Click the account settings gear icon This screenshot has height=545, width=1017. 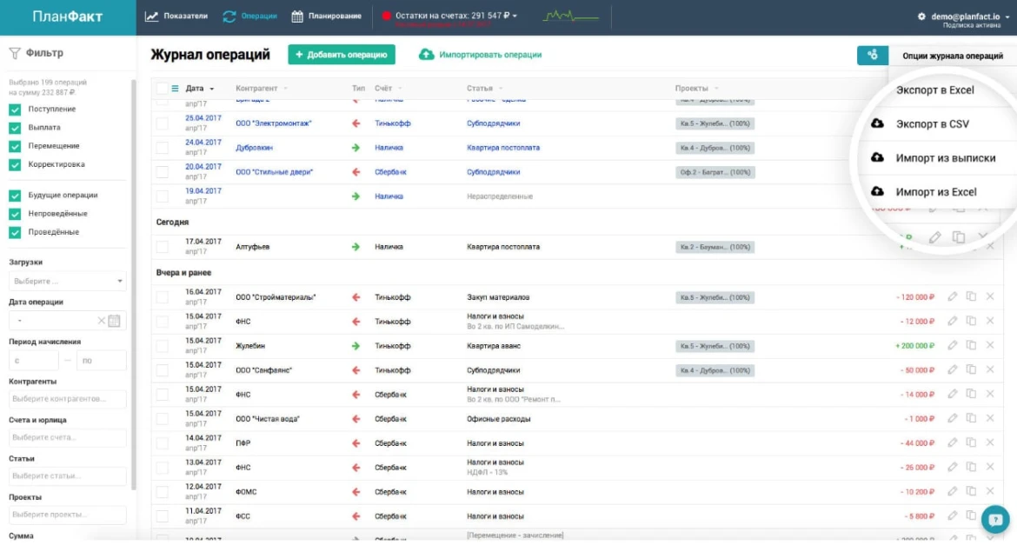coord(921,17)
